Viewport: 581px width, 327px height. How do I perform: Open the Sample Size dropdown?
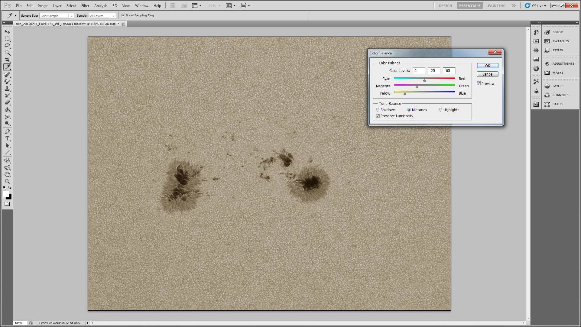click(x=57, y=16)
